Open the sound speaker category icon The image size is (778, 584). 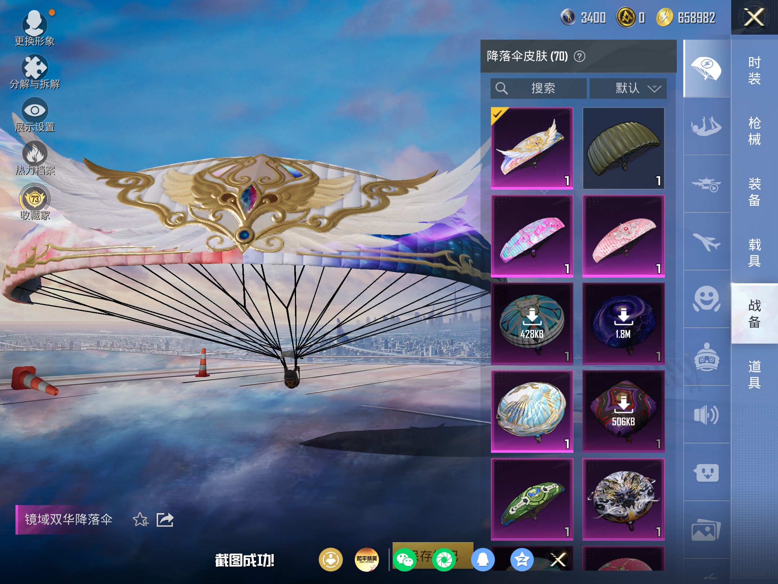pyautogui.click(x=706, y=415)
